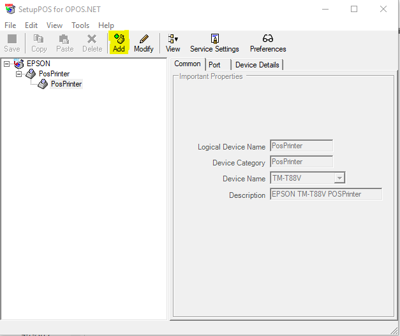The image size is (400, 336).
Task: Click the window resize grip corner
Action: pyautogui.click(x=394, y=330)
